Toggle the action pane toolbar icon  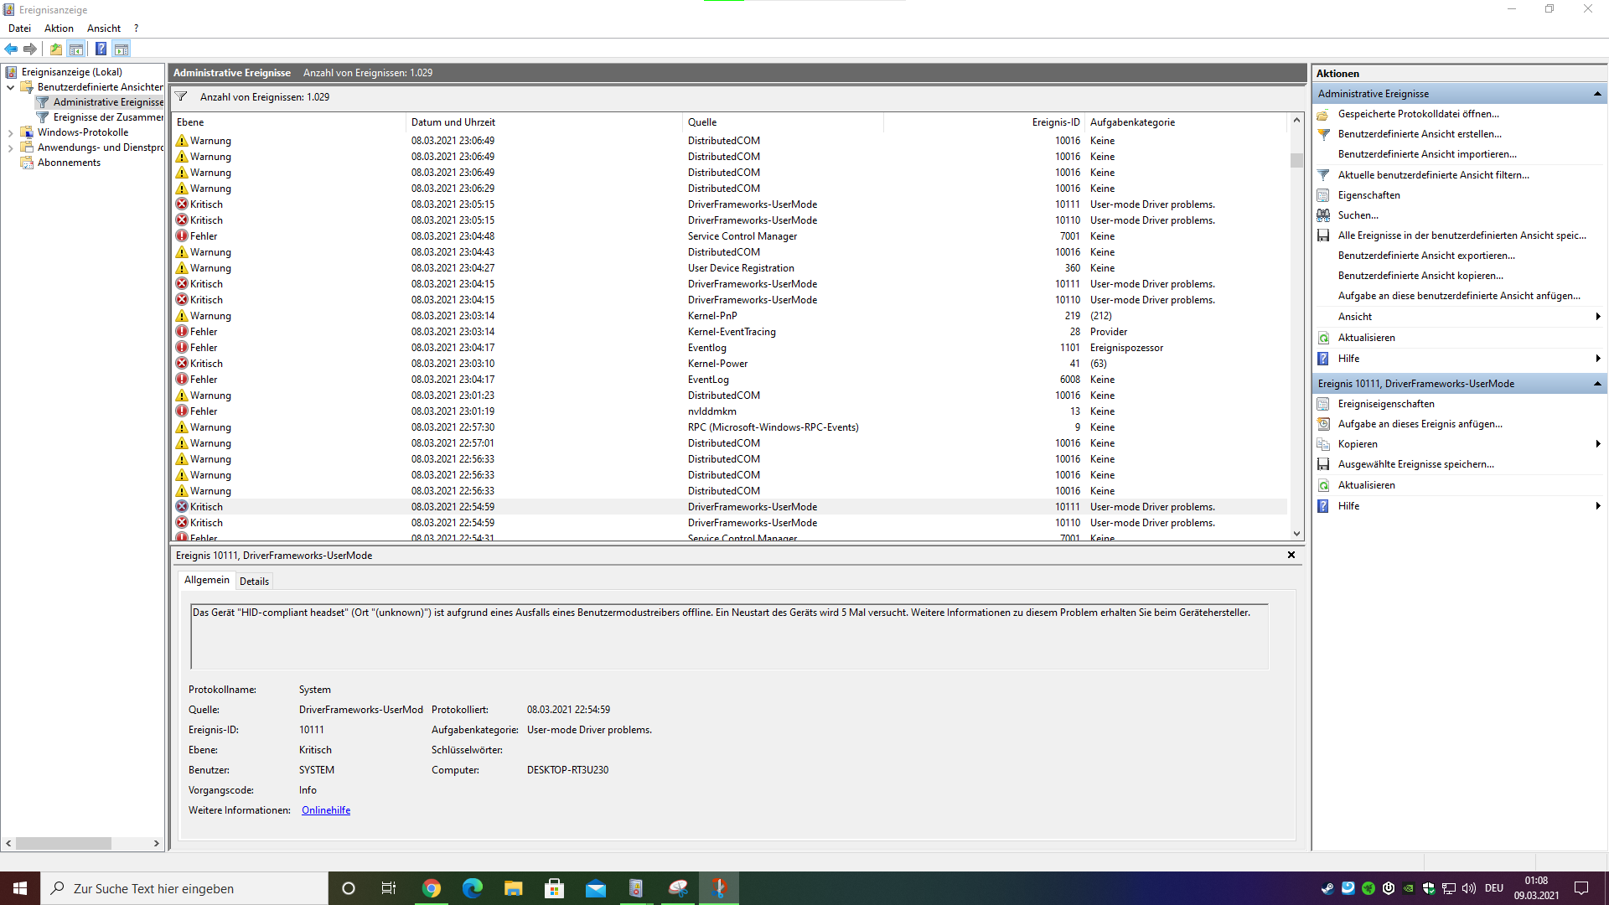coord(122,49)
